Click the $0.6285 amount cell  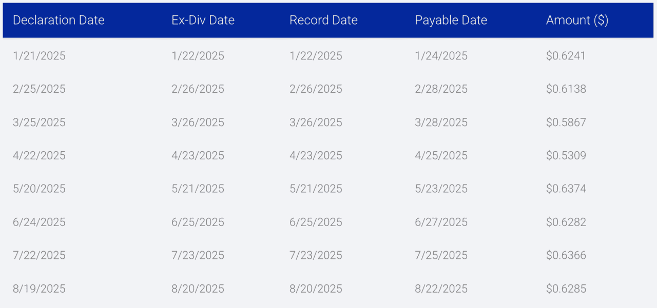566,289
